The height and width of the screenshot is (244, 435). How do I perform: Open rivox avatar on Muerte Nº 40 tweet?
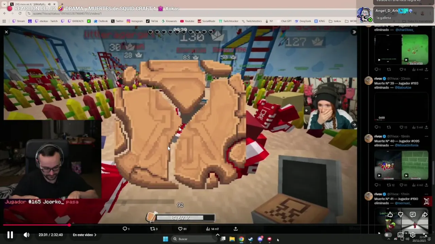pos(369,138)
